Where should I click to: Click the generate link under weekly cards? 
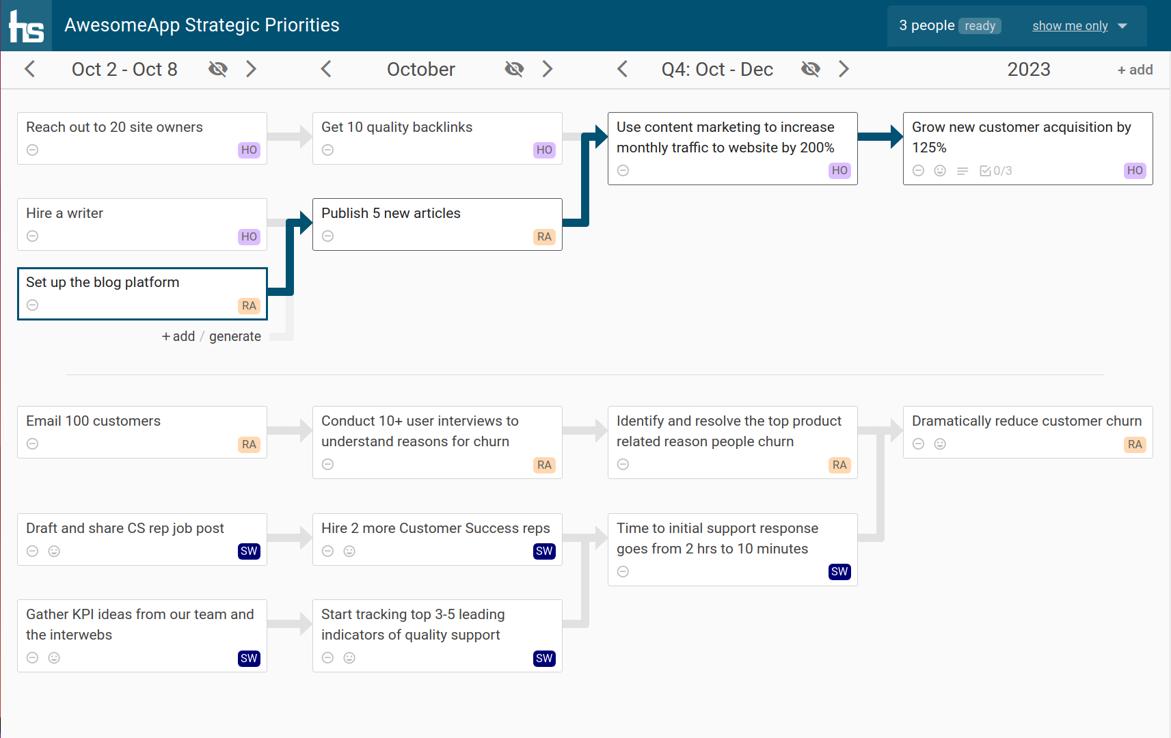tap(234, 336)
